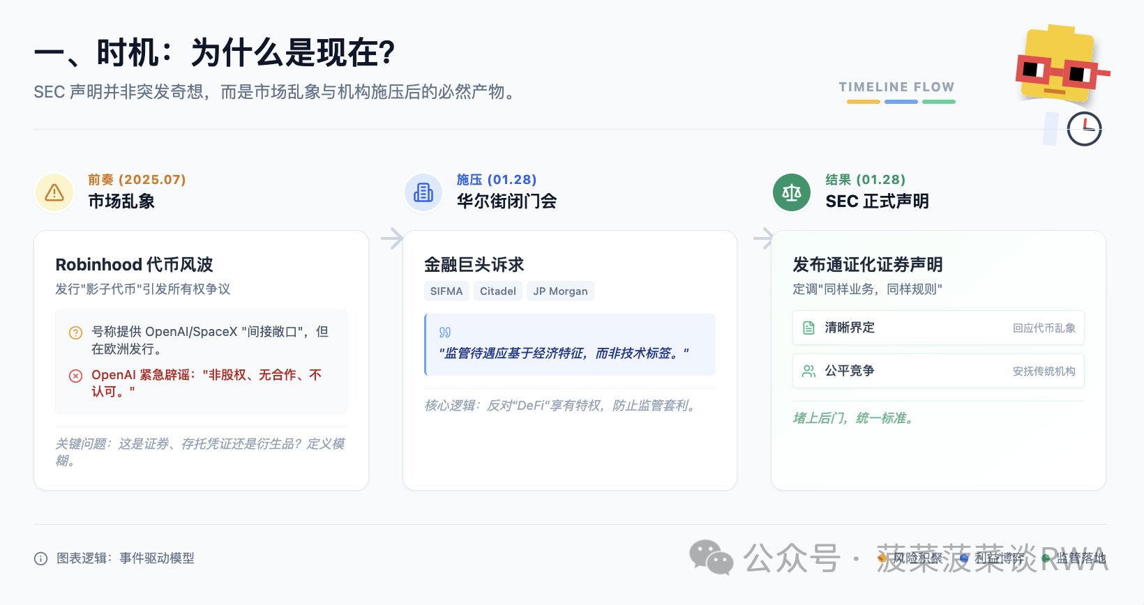The image size is (1144, 605).
Task: Click the document icon next to 清晰界定
Action: pos(809,328)
